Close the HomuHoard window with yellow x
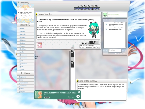This screenshot has height=109, width=145. point(37,14)
